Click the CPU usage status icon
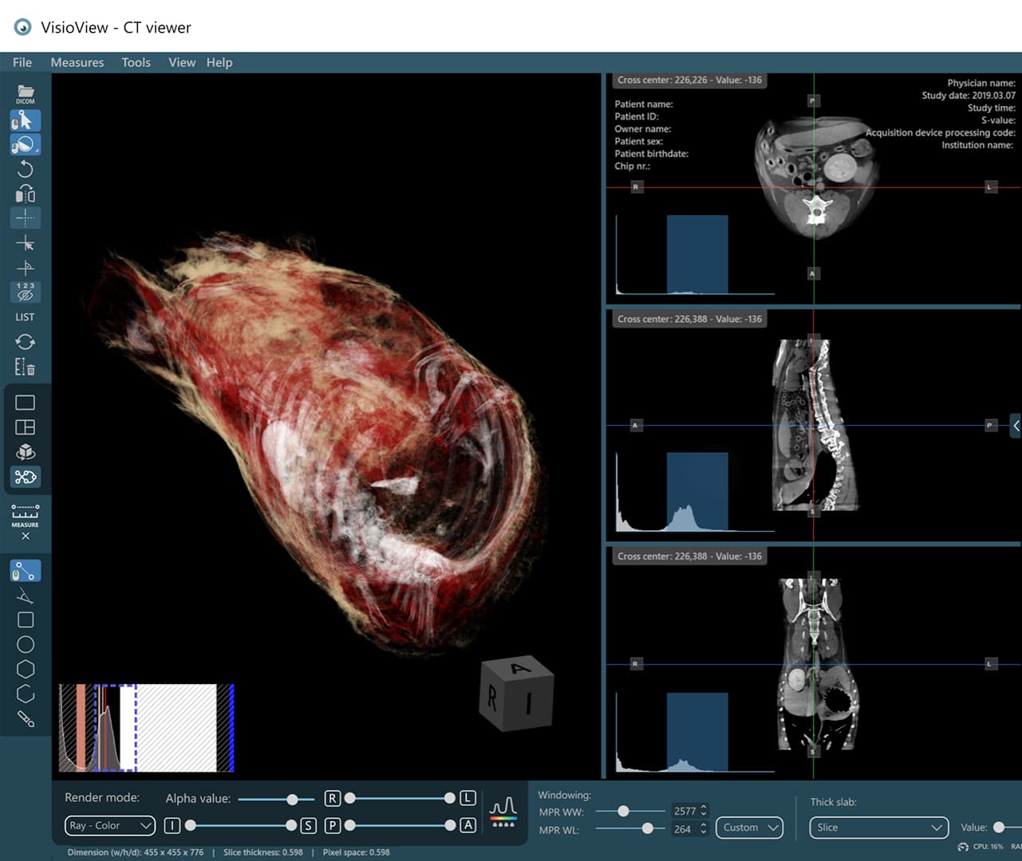The width and height of the screenshot is (1022, 861). point(963,847)
